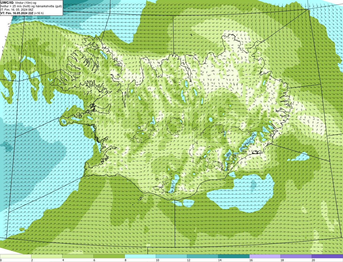Click the '16' tick label on the legend
The width and height of the screenshot is (343, 262).
coord(251,260)
